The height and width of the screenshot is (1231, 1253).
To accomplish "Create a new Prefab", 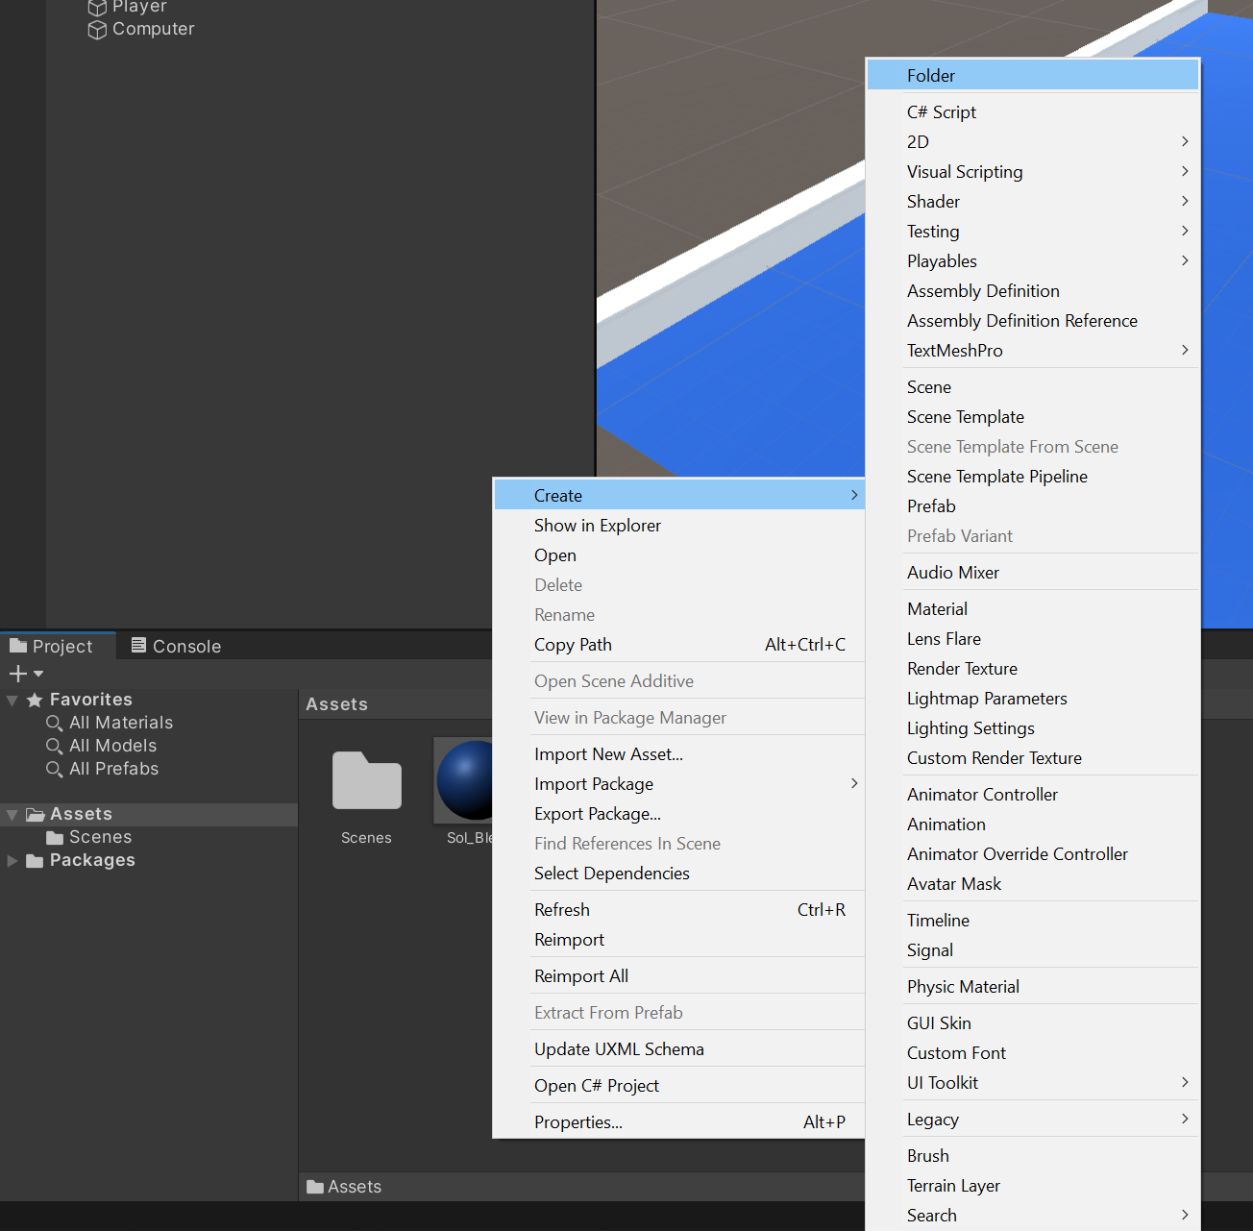I will (x=1033, y=506).
